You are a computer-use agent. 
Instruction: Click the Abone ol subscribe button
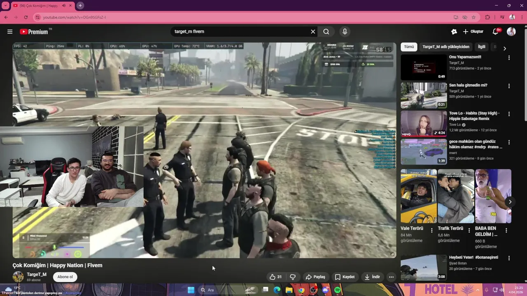[65, 277]
